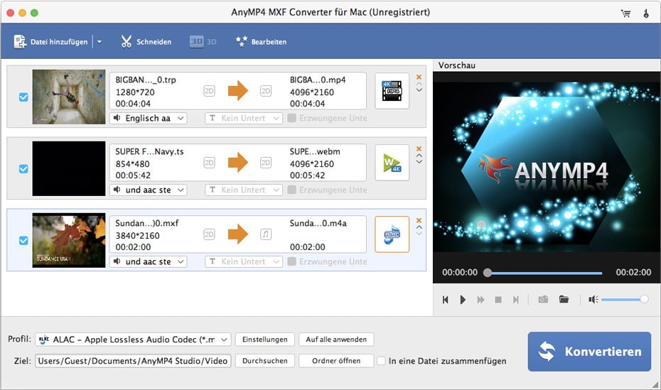Enable In eine Datei zusammenfügen checkbox

tap(381, 361)
